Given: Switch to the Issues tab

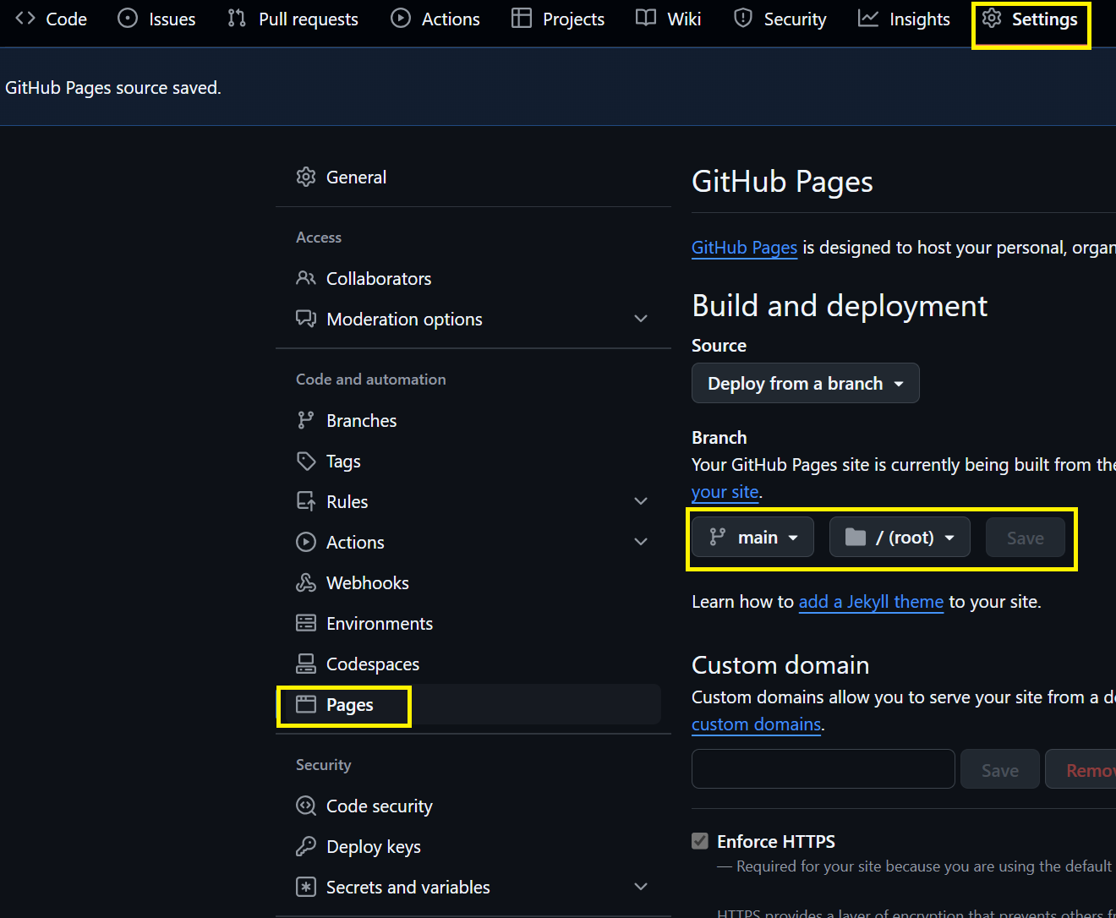Looking at the screenshot, I should [156, 19].
